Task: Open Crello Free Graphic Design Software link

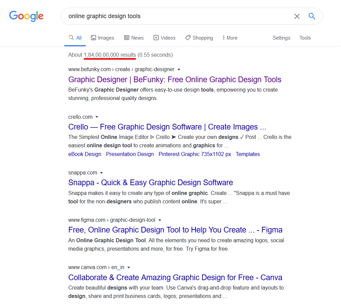Action: pyautogui.click(x=167, y=127)
